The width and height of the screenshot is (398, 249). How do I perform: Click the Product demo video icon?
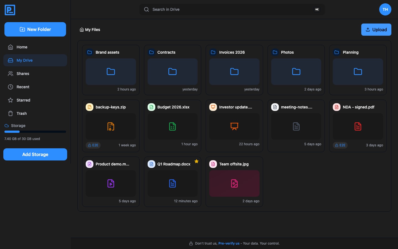coord(111,183)
